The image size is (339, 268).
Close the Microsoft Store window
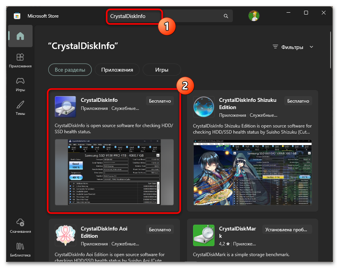coord(324,13)
